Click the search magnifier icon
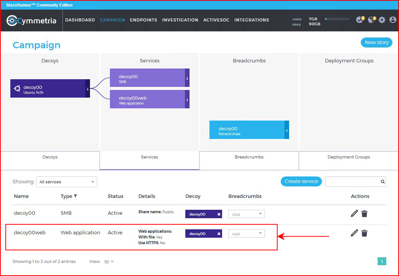Image resolution: width=399 pixels, height=276 pixels. point(383,181)
